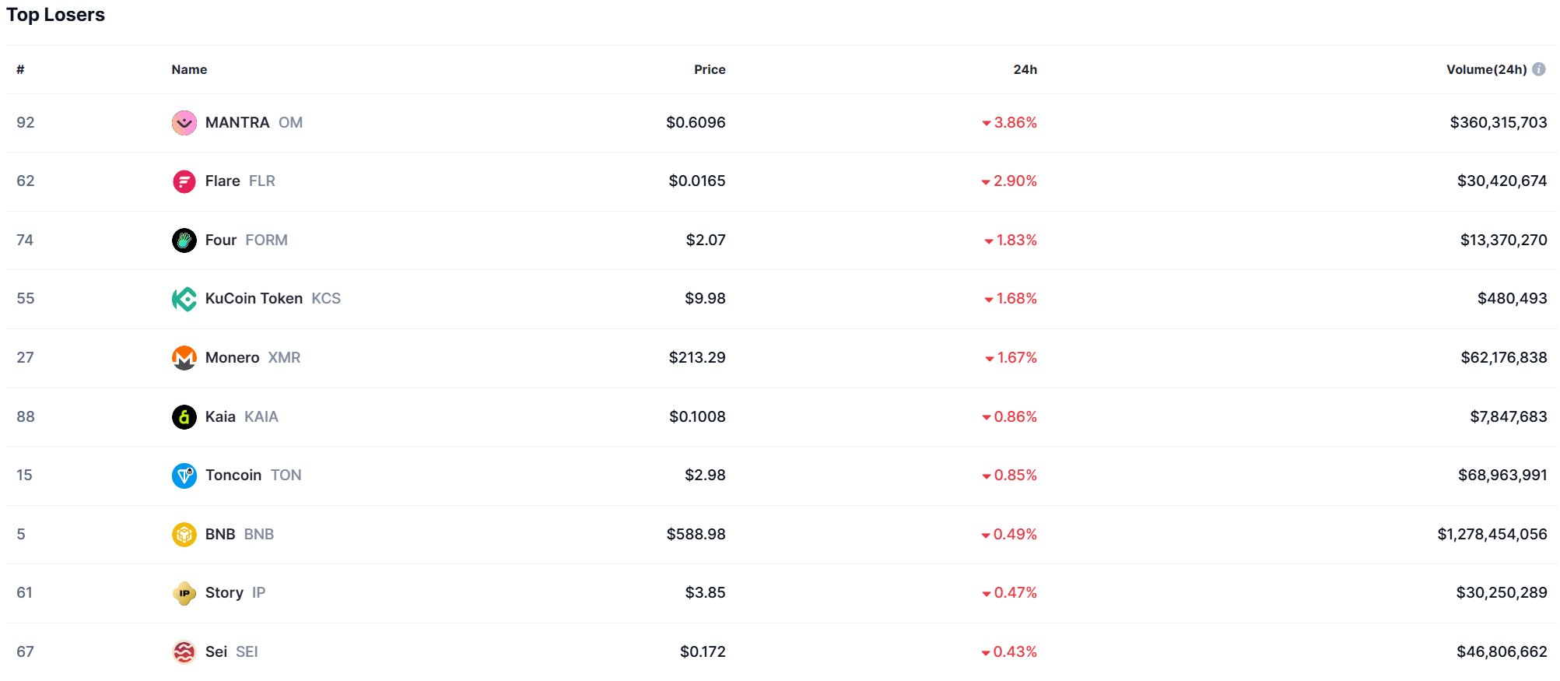Click the BNB coin logo icon
The image size is (1560, 681).
coord(184,535)
